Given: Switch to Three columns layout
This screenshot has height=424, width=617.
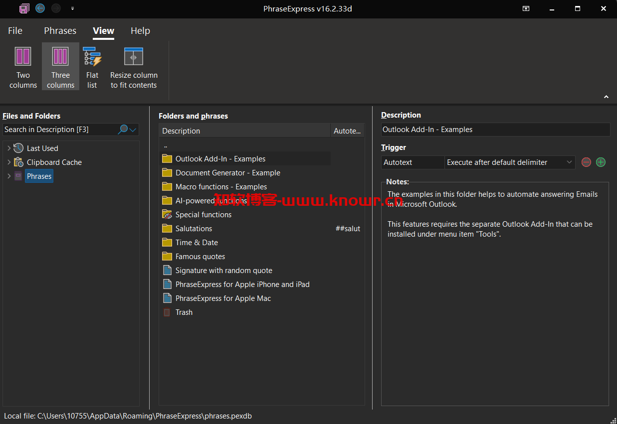Looking at the screenshot, I should (x=60, y=67).
